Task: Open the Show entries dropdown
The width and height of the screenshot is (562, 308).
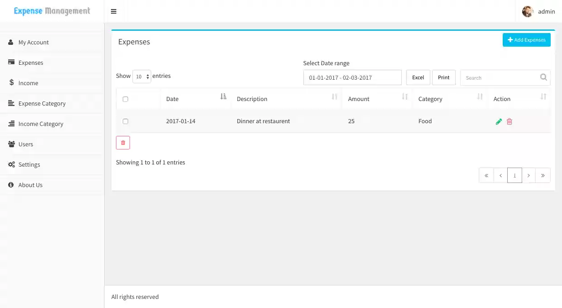Action: 142,77
